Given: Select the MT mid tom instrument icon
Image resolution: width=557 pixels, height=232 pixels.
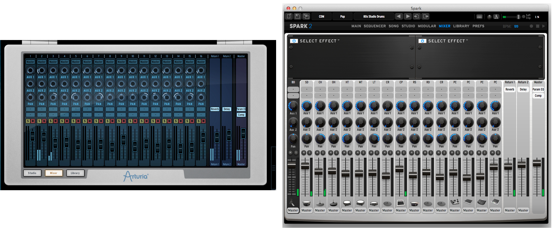Looking at the screenshot, I should point(360,203).
